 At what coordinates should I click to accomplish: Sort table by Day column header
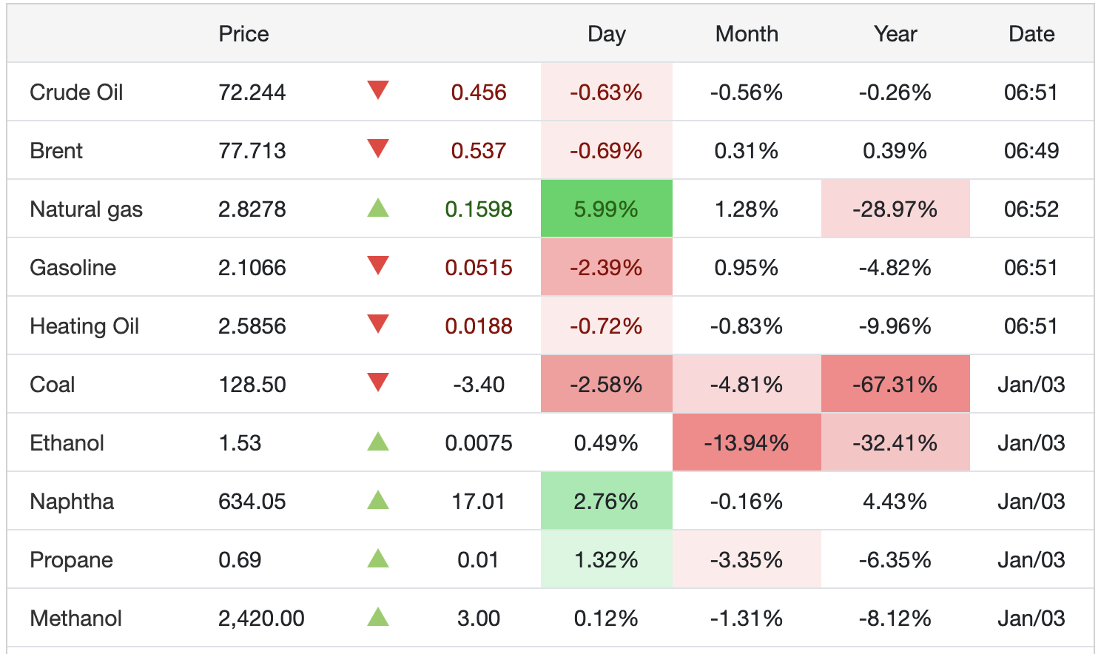point(607,34)
